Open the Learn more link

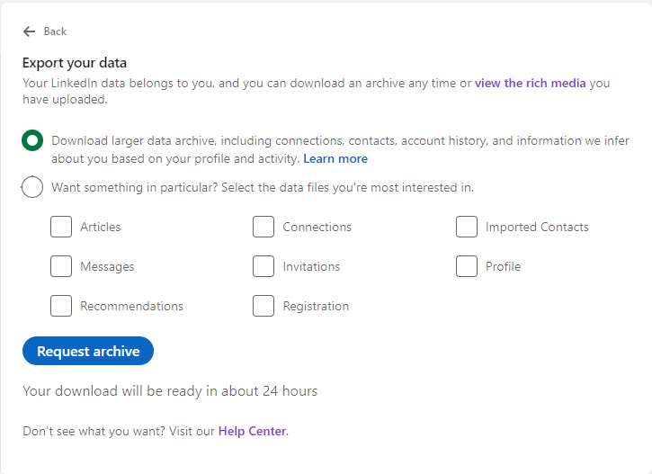point(335,159)
